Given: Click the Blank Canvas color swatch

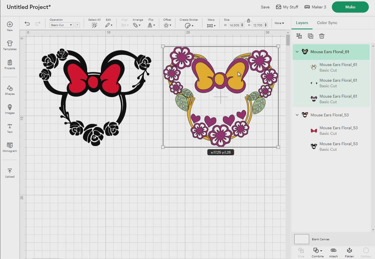Looking at the screenshot, I should (x=302, y=239).
